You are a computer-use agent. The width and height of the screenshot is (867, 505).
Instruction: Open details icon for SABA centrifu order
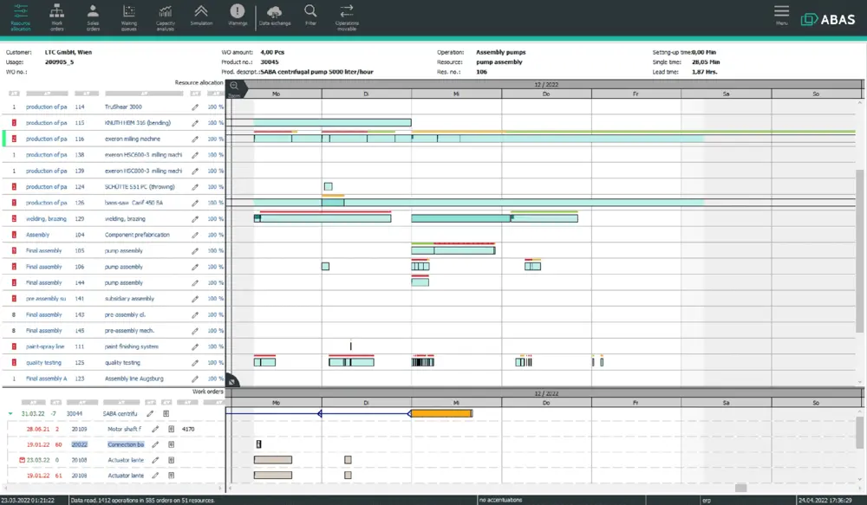point(166,413)
